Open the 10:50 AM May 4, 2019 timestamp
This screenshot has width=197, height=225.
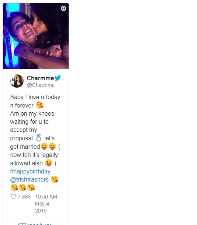click(x=48, y=204)
